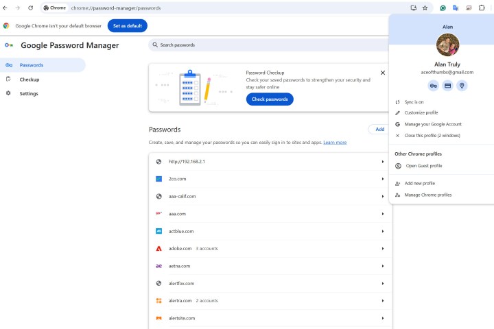Bookmark this page with the star icon

(x=425, y=8)
